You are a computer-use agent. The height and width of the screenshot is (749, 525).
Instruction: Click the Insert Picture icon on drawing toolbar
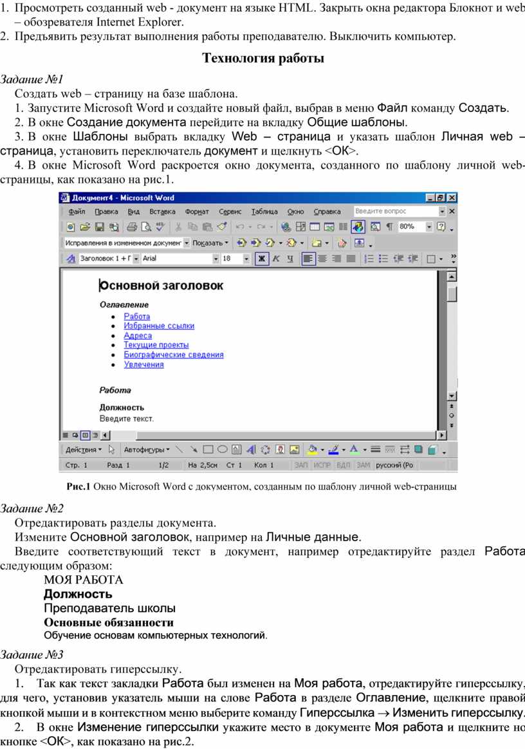pyautogui.click(x=295, y=450)
